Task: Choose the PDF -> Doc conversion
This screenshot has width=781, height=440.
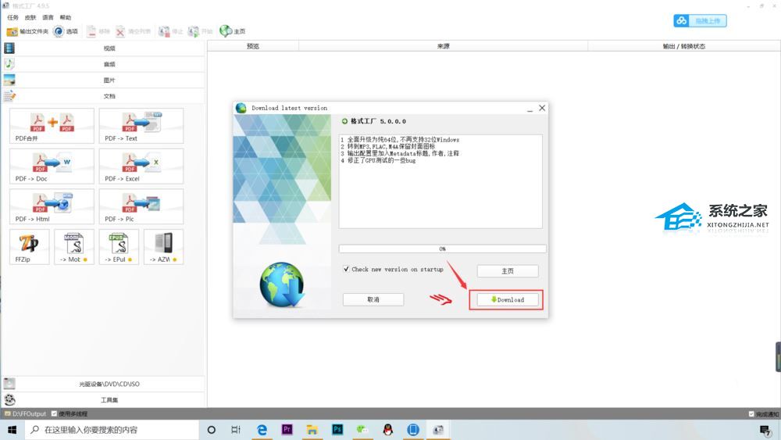Action: (52, 166)
